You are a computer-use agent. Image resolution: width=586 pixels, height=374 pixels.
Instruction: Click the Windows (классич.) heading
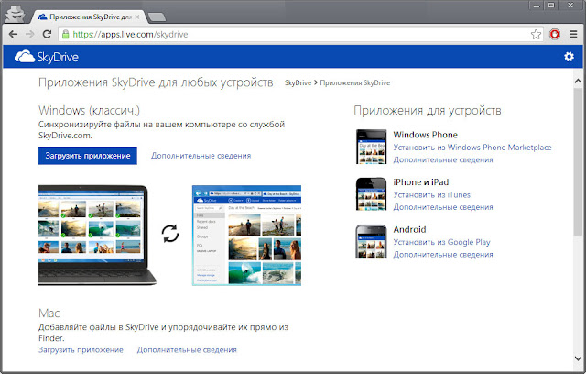point(89,110)
